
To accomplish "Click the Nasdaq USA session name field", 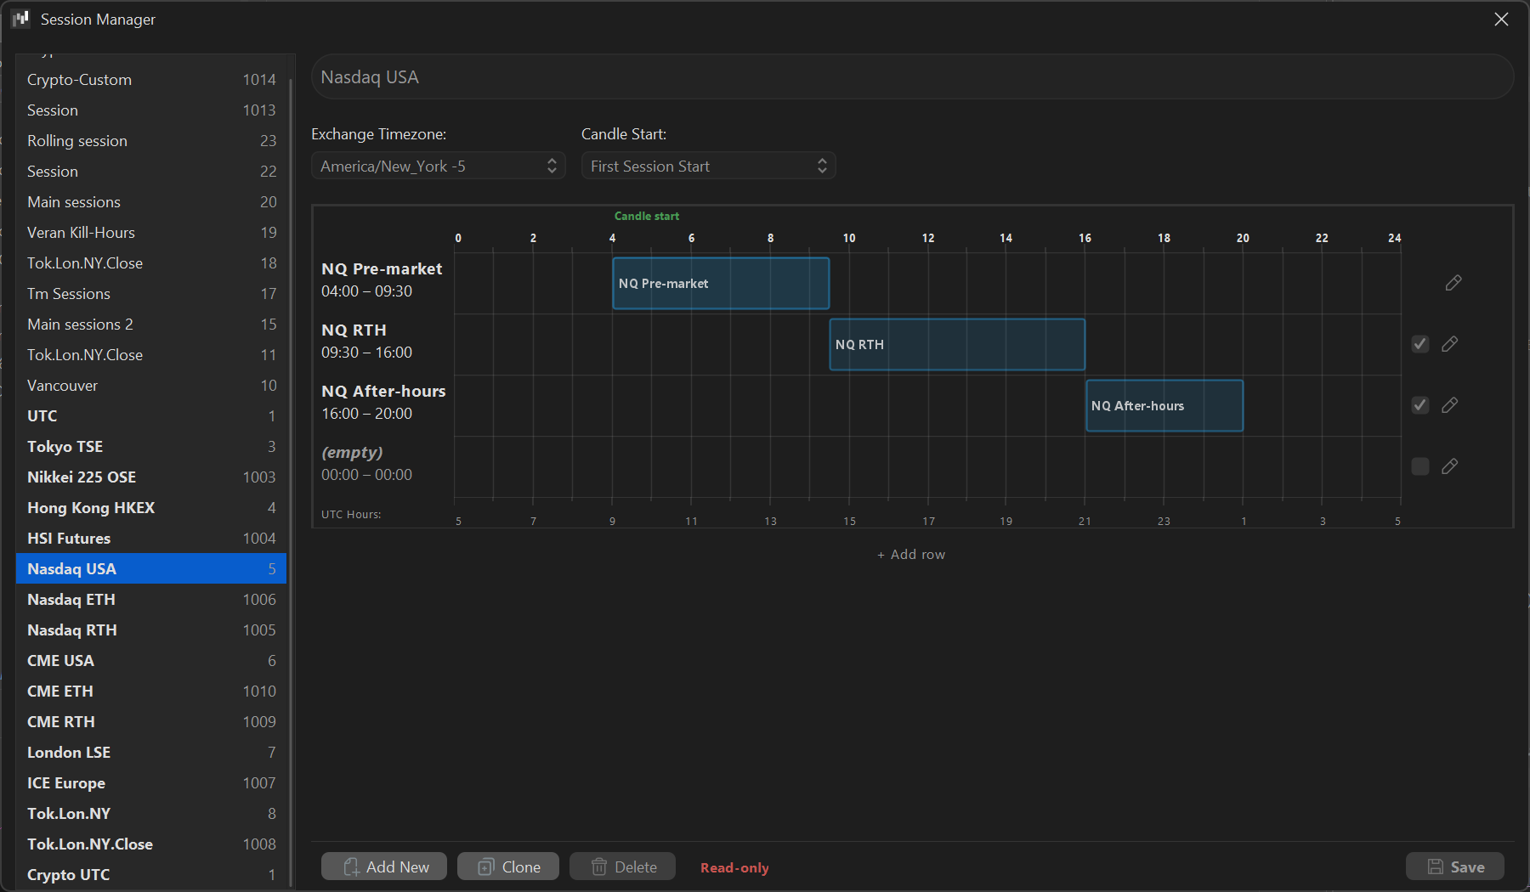I will (911, 77).
